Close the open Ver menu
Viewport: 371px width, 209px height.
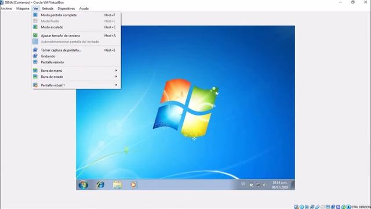pos(35,9)
